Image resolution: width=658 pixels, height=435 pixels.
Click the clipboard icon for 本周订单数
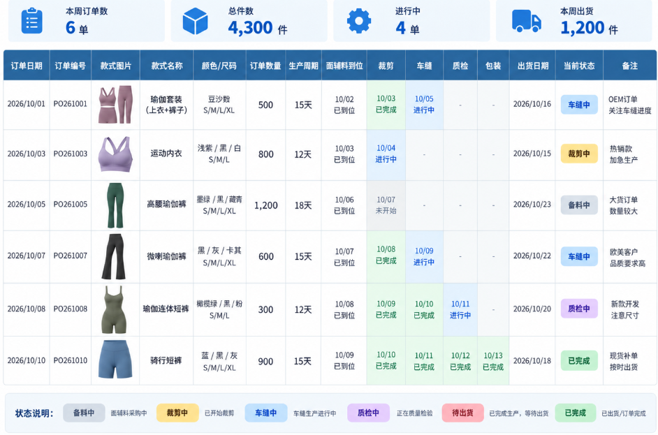pos(32,21)
